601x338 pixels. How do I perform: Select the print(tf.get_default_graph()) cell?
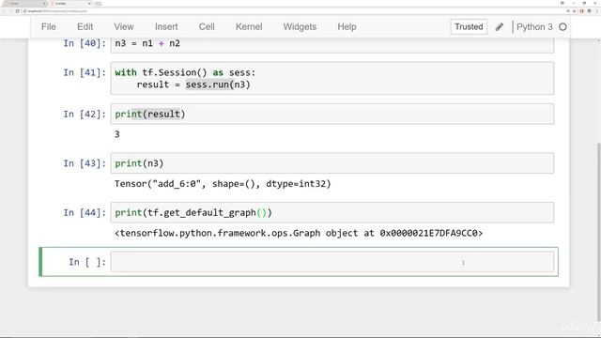332,213
